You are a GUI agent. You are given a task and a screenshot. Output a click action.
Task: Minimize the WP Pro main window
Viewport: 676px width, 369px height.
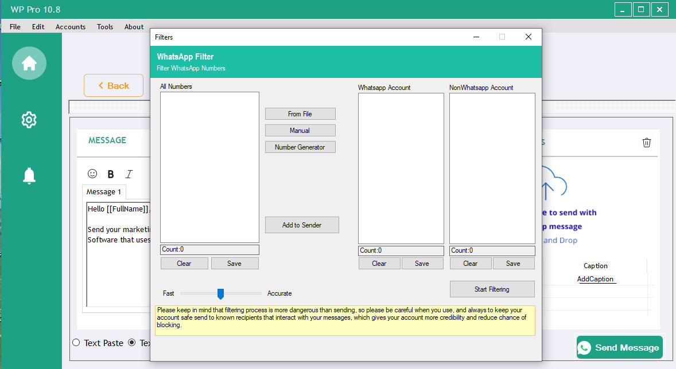[x=623, y=10]
